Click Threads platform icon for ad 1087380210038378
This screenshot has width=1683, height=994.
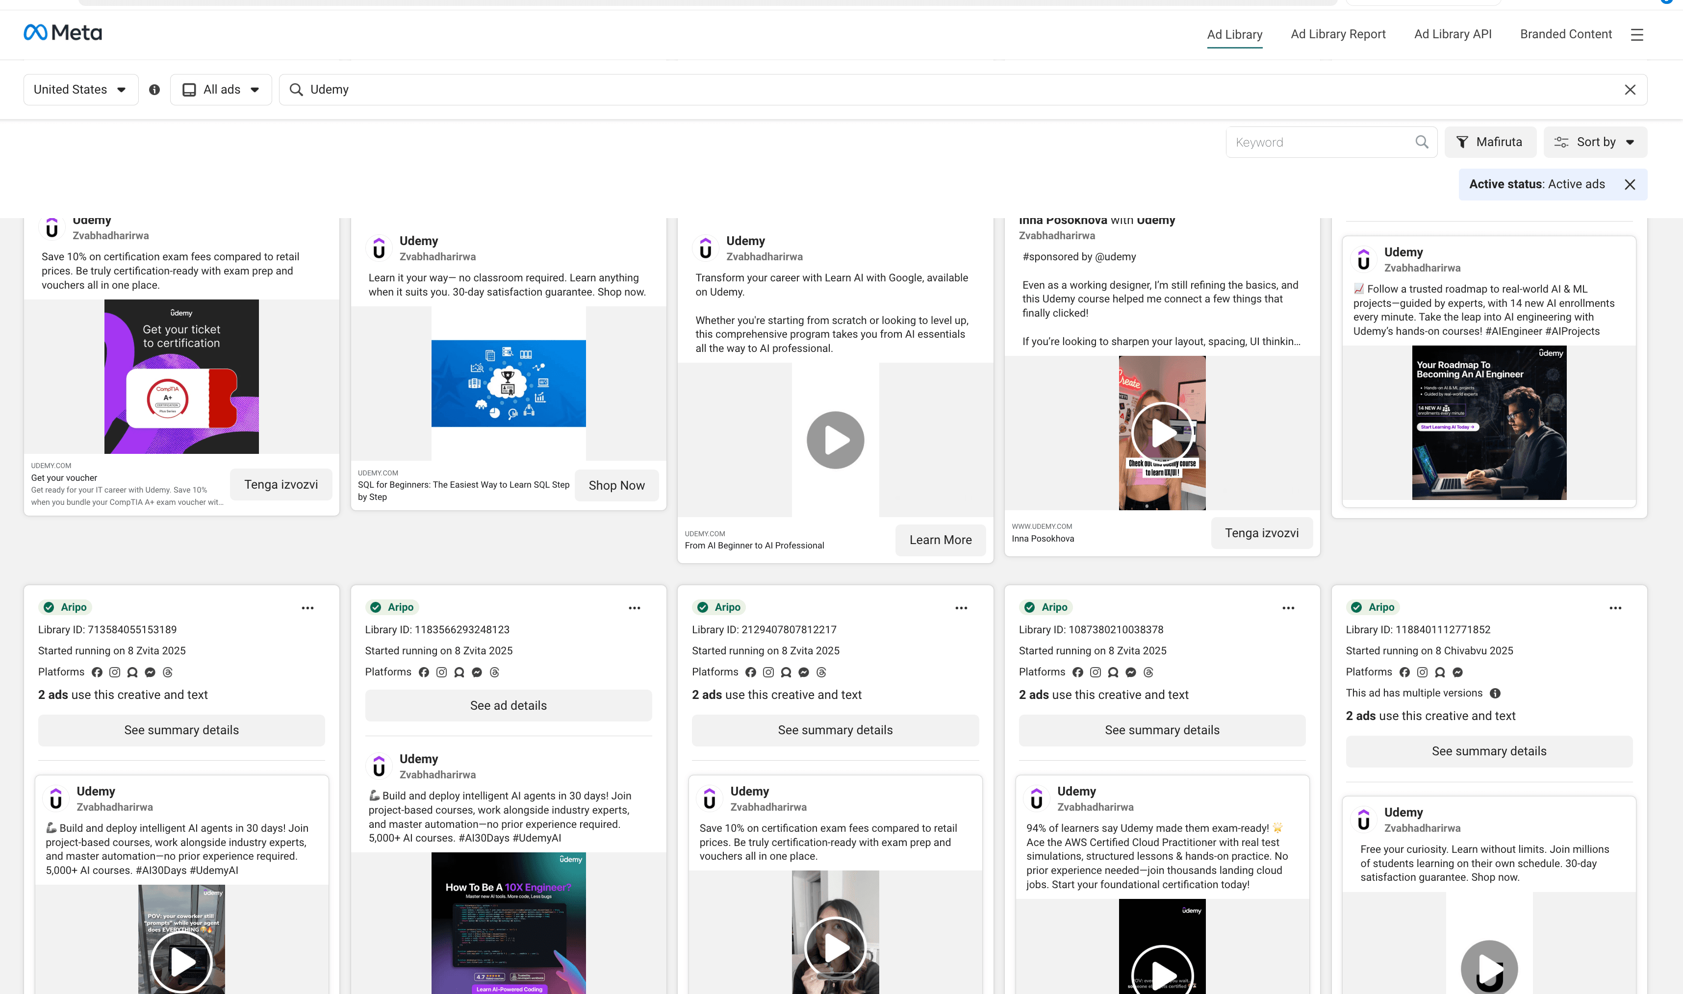tap(1148, 672)
